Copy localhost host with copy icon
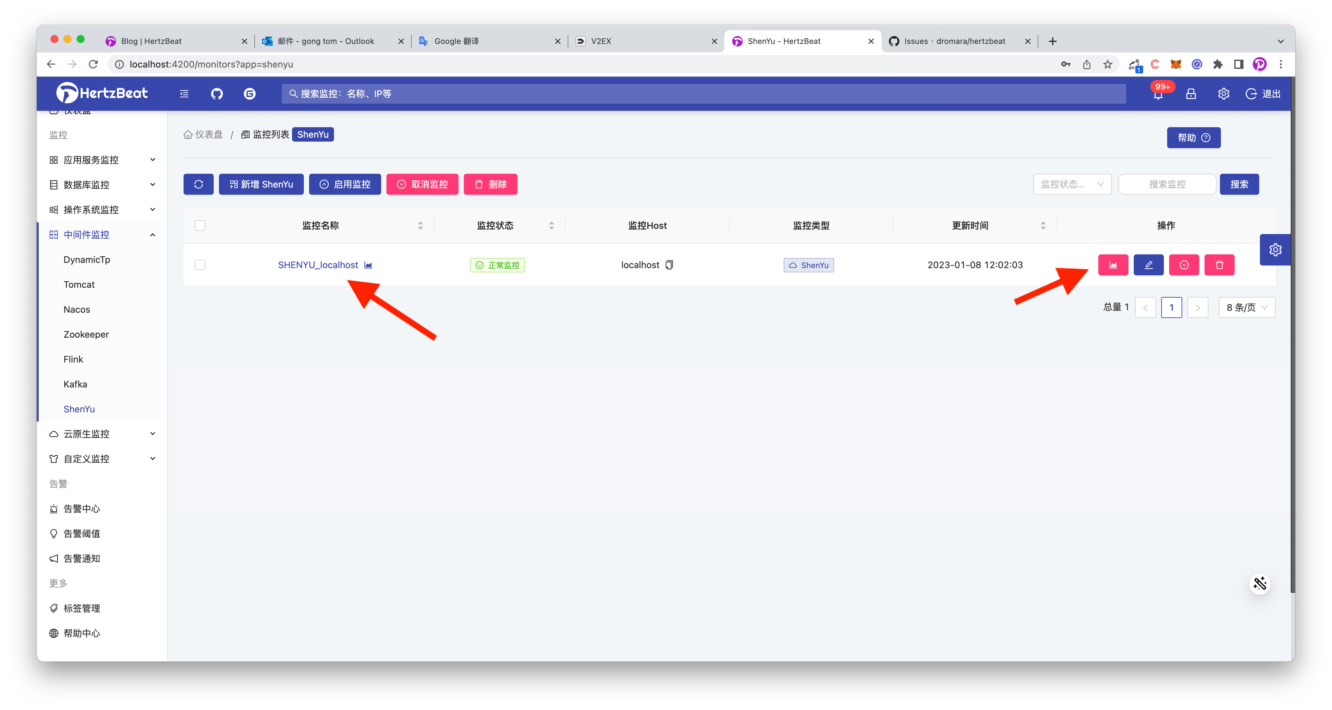 pyautogui.click(x=669, y=265)
